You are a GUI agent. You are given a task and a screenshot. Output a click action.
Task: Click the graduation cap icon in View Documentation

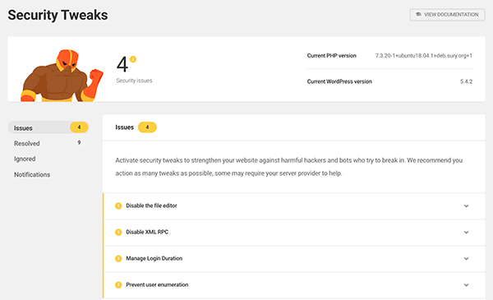click(418, 15)
